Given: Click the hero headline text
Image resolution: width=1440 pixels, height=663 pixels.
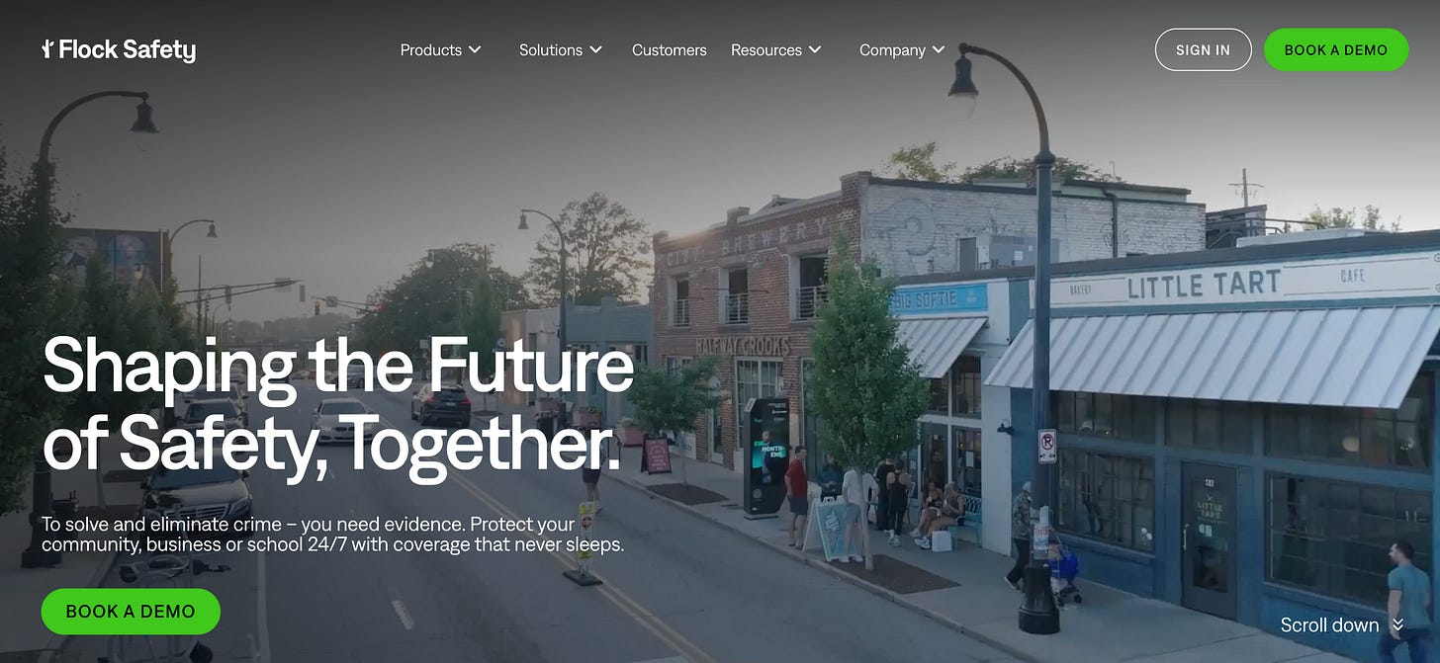Looking at the screenshot, I should click(337, 403).
